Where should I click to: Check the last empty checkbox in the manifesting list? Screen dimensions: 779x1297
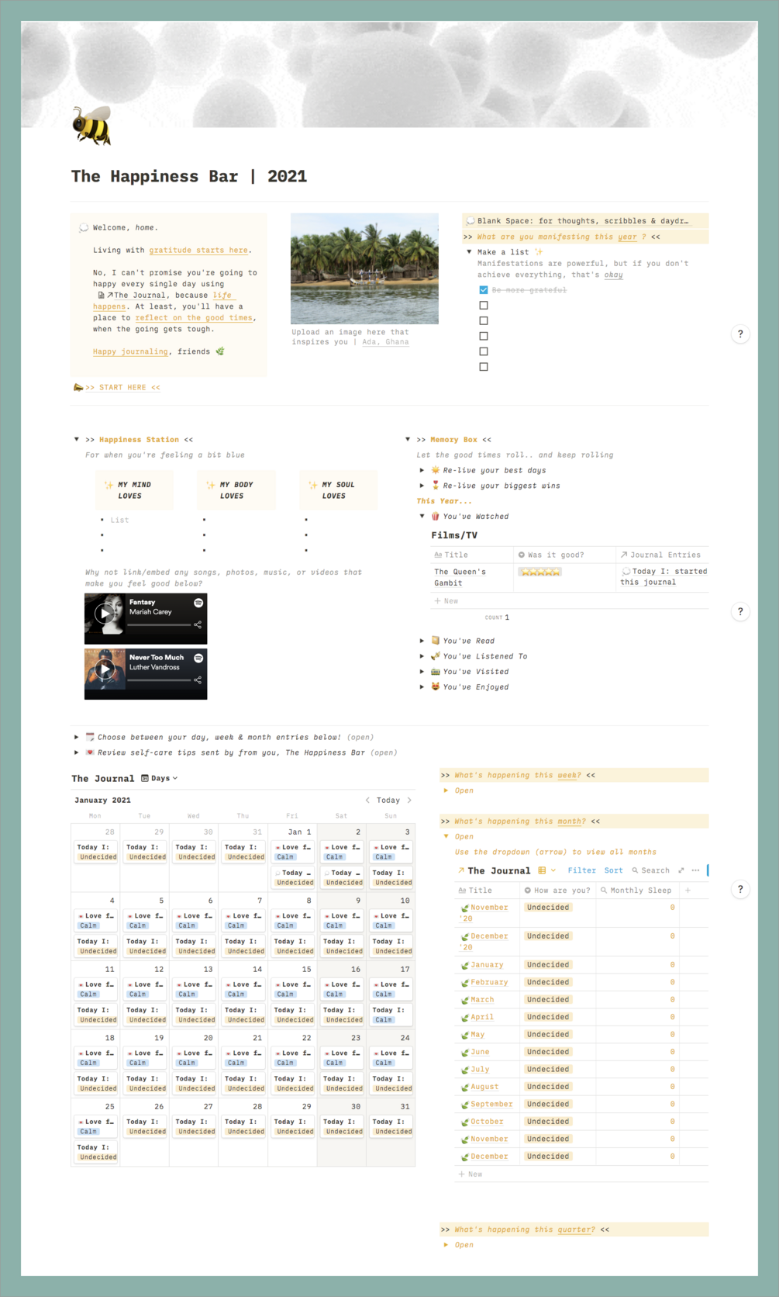484,367
